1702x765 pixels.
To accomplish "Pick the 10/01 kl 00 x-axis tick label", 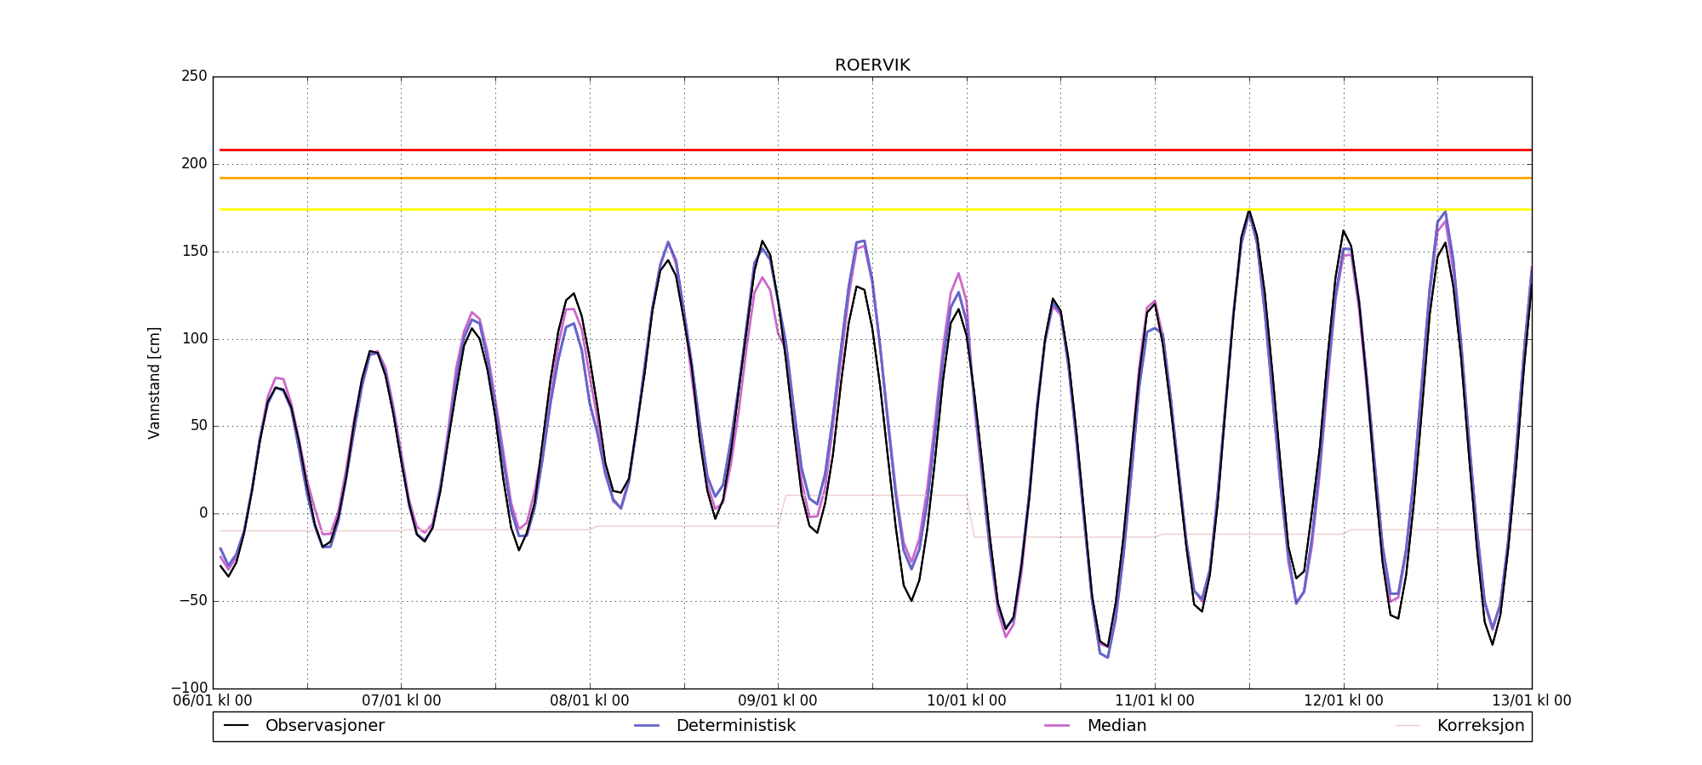I will (x=967, y=701).
